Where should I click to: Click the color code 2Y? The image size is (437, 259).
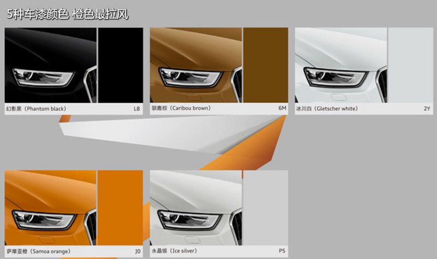click(427, 109)
